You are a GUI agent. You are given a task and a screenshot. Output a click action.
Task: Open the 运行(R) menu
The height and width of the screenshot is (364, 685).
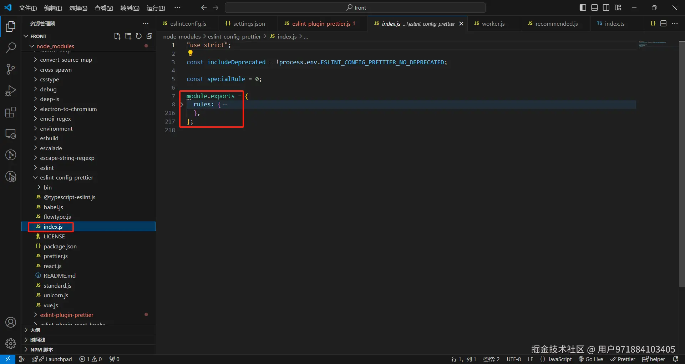pyautogui.click(x=156, y=8)
